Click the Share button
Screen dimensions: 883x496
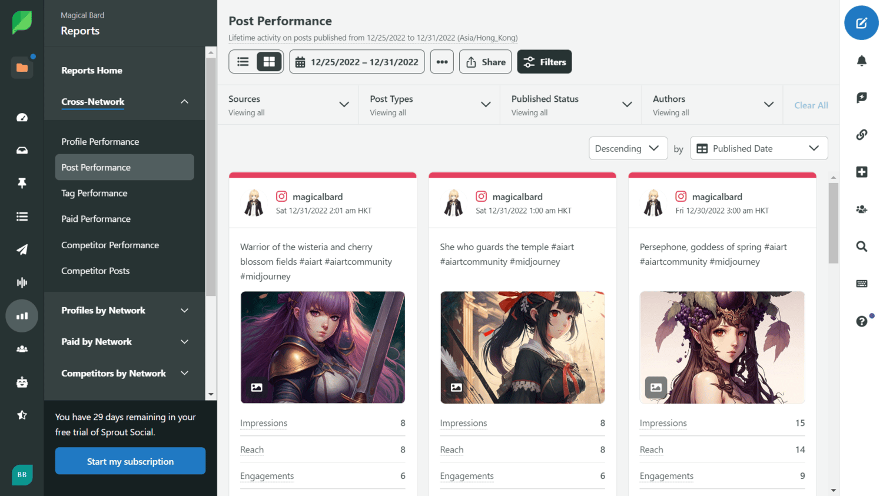coord(486,62)
